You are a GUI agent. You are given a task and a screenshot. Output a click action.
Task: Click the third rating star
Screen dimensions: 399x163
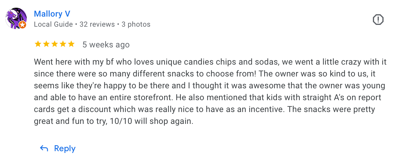54,44
